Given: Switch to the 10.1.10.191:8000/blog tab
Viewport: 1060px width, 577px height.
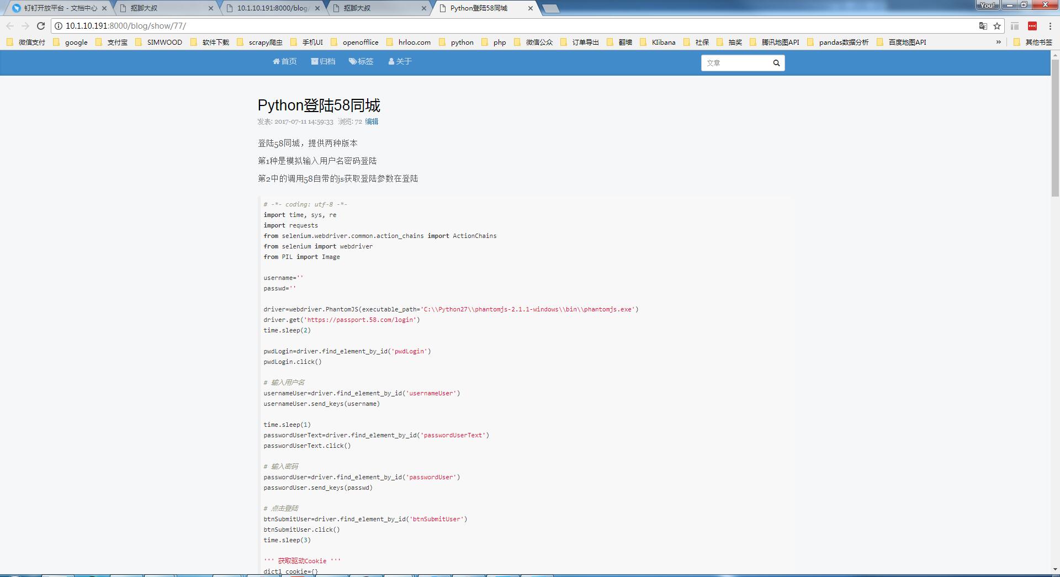Looking at the screenshot, I should coord(272,8).
